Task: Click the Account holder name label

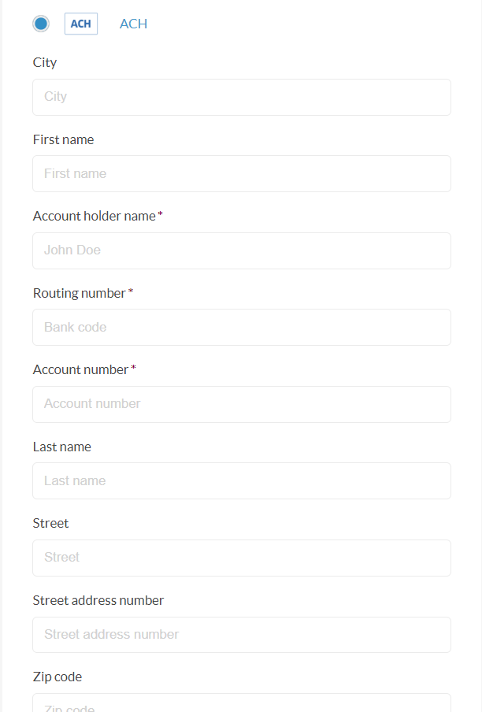Action: [95, 216]
